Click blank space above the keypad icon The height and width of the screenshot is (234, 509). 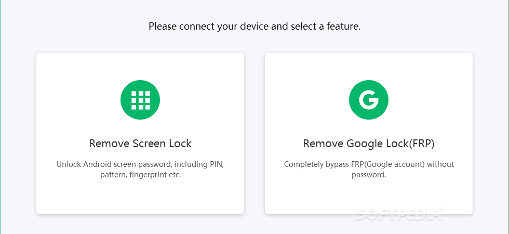pos(140,67)
